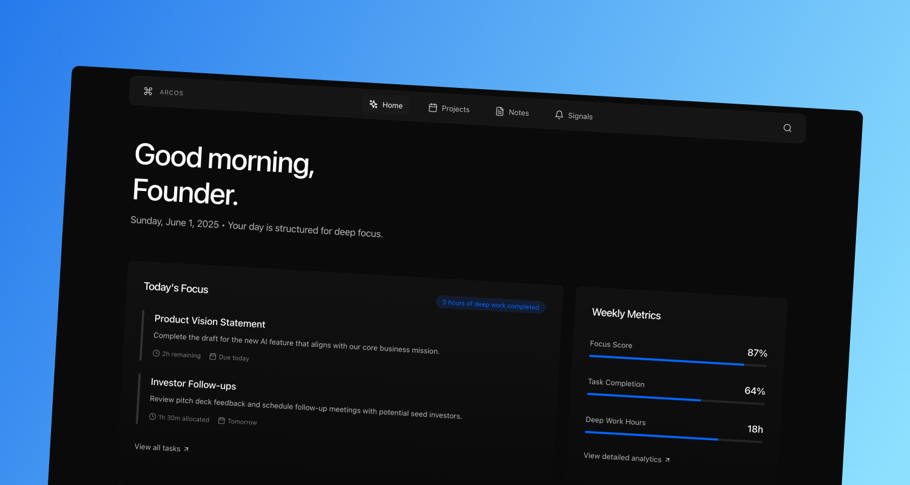Select the 87% Focus Score value

tap(757, 353)
